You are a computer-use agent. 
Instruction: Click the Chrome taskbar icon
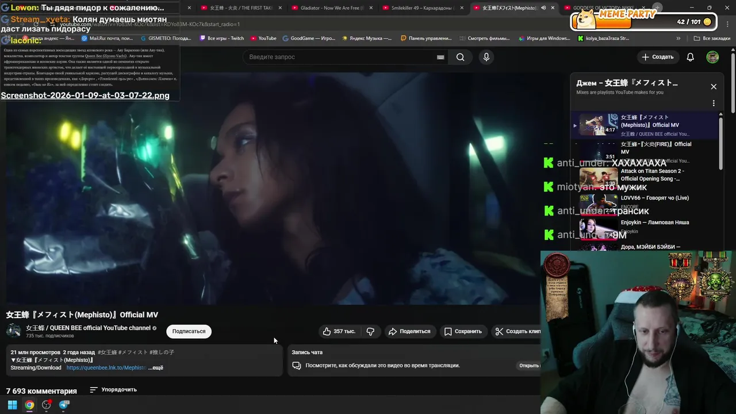point(29,405)
